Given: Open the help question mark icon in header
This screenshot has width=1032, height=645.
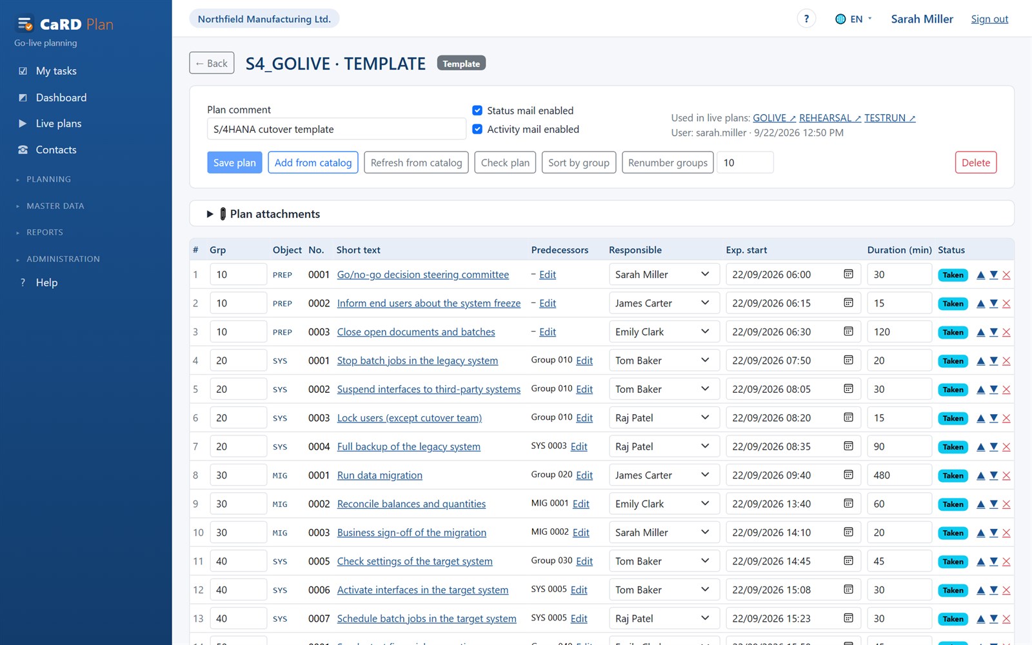Looking at the screenshot, I should click(x=806, y=19).
